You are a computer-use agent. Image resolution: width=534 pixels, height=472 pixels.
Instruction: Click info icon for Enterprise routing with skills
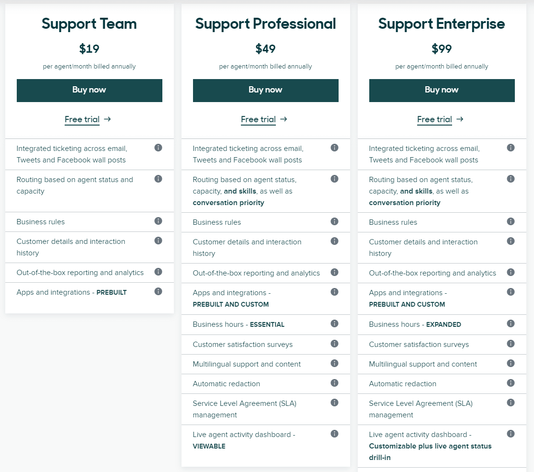tap(511, 179)
